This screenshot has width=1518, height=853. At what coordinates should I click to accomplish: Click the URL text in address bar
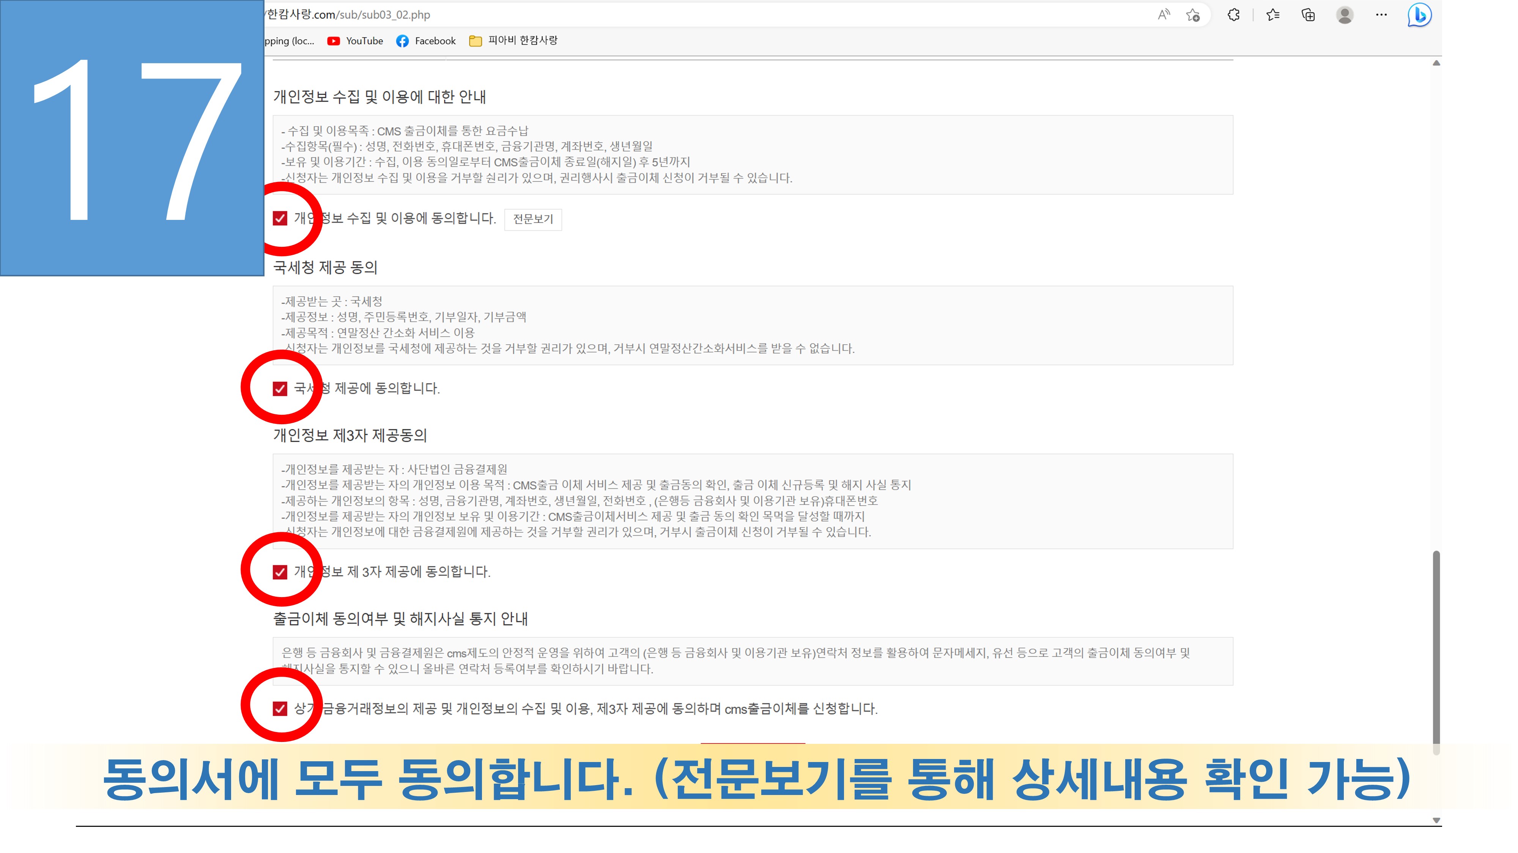click(x=348, y=15)
